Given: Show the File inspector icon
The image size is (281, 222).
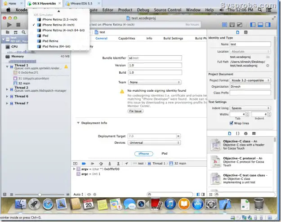Looking at the screenshot, I should point(238,32).
